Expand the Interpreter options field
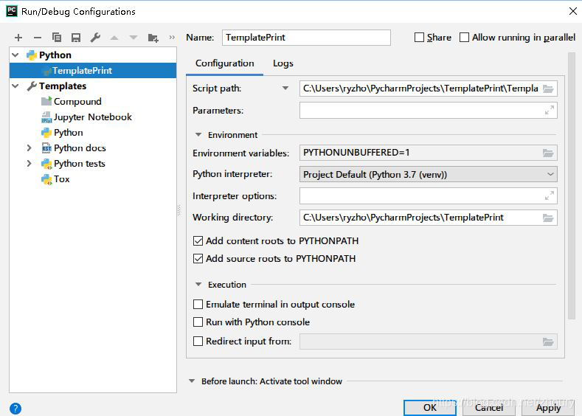 coord(550,195)
